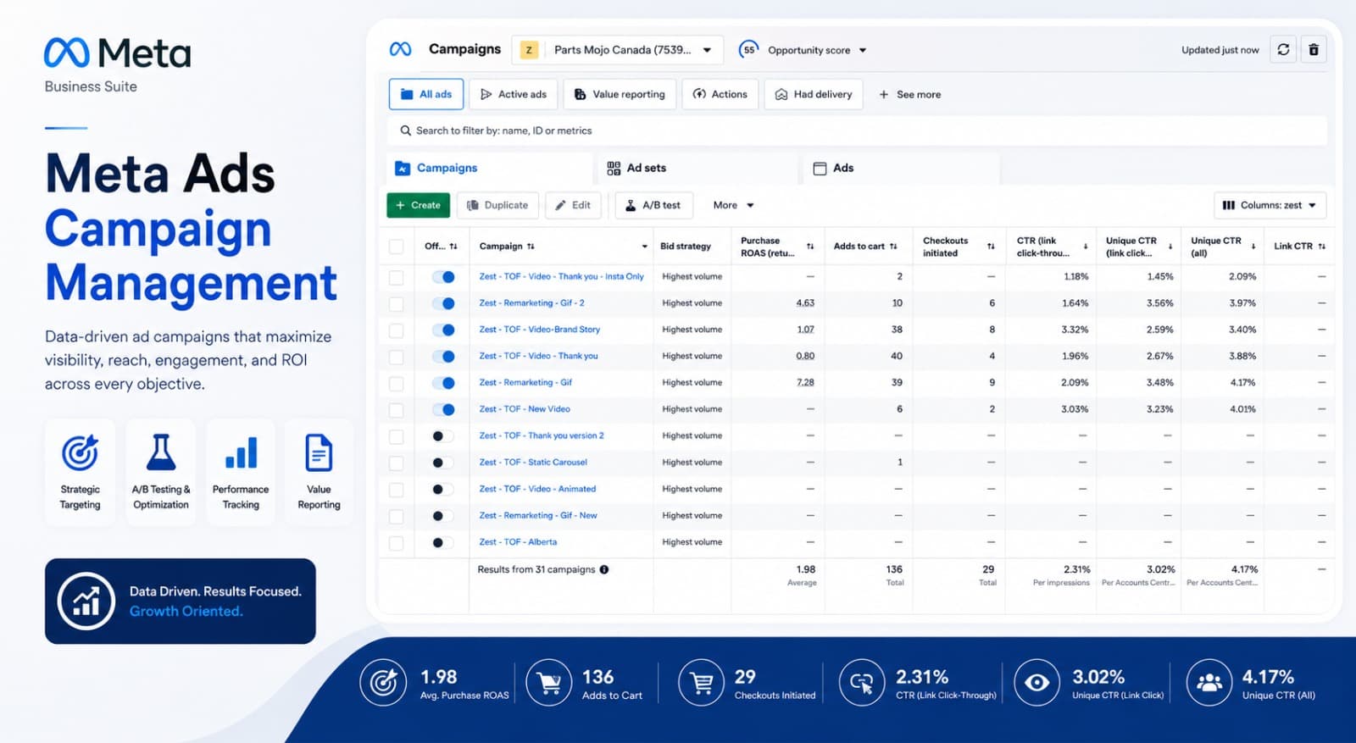Open the Value reporting tab
1356x743 pixels.
pyautogui.click(x=620, y=94)
